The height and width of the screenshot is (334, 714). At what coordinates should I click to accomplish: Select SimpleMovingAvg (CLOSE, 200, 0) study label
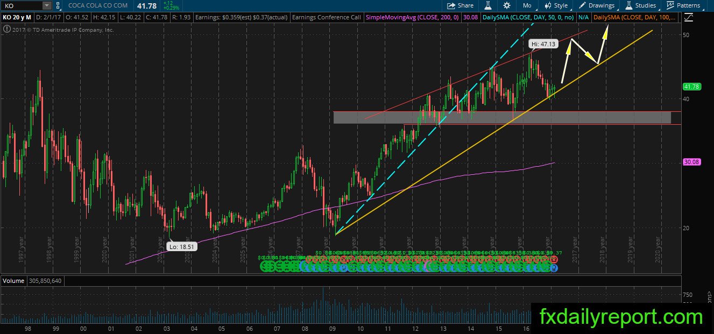coord(413,17)
